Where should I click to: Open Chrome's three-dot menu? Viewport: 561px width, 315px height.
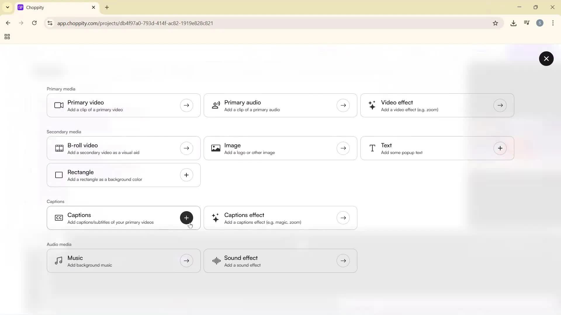(x=553, y=23)
